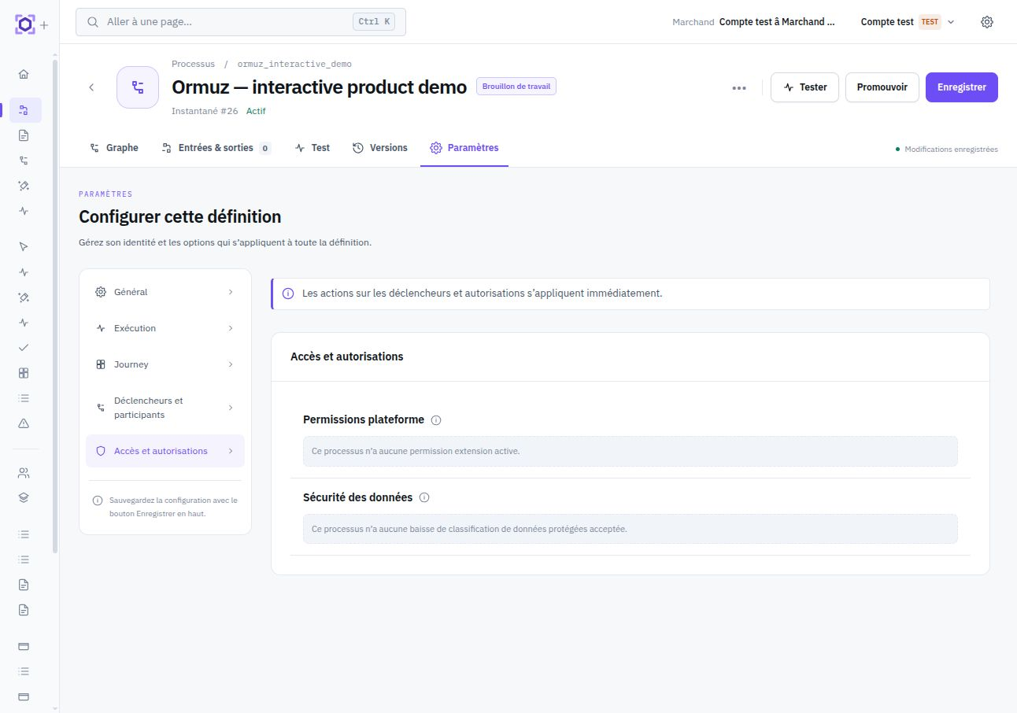Select the cursor pointer icon in the sidebar
The image size is (1017, 713).
point(24,246)
